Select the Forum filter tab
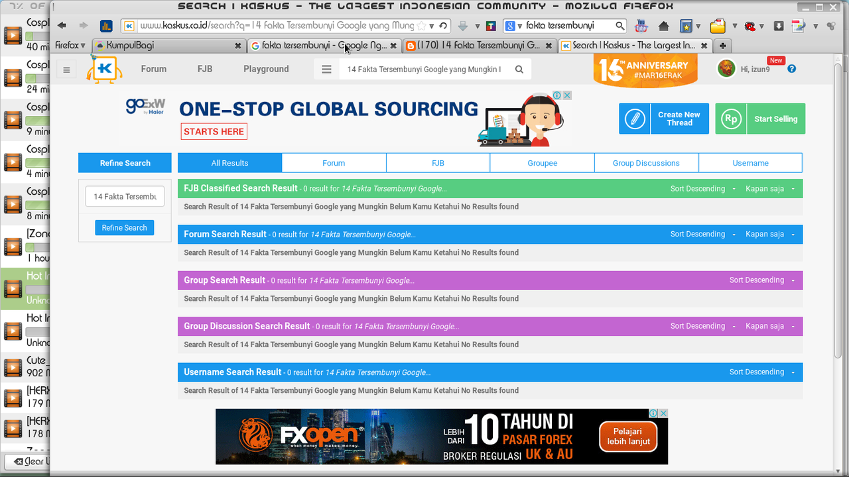849x477 pixels. (x=334, y=163)
